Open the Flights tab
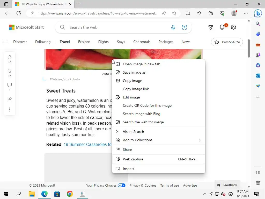Screen dimensions: 265x199 coord(103,42)
